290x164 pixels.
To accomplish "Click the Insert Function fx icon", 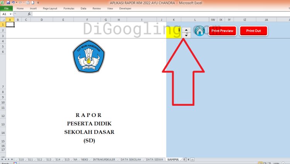I will 29,14.
